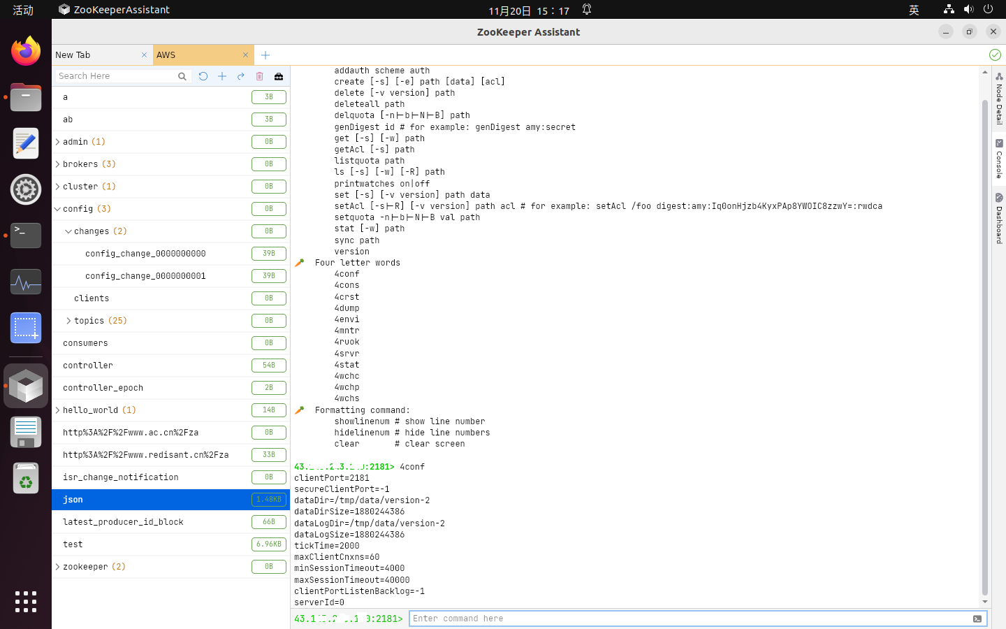
Task: Expand the topics node
Action: (x=68, y=321)
